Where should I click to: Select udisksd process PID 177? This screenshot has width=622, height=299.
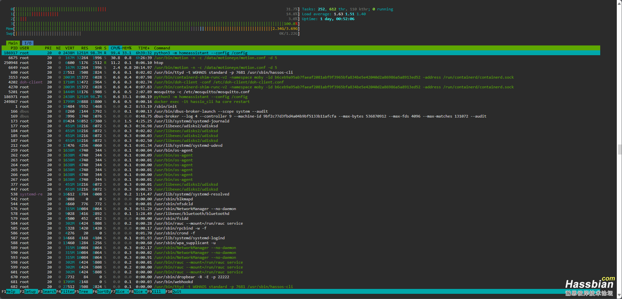point(301,126)
